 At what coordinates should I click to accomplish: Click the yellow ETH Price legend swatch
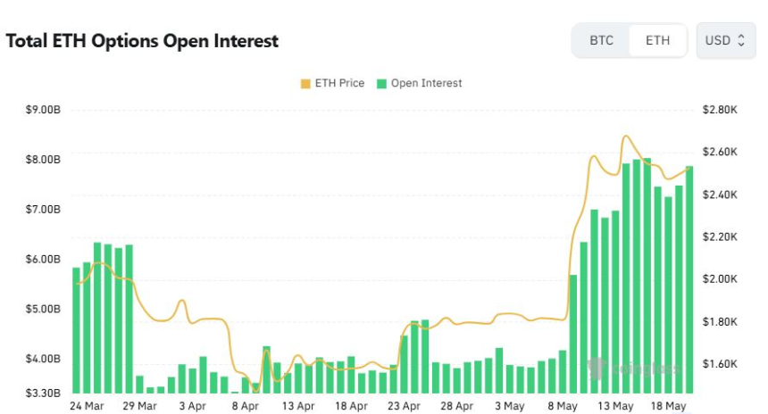click(x=305, y=84)
